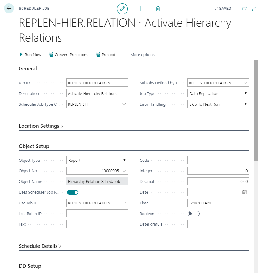Toggle Uses Scheduler Job switch off
Viewport: 274px width, 273px height.
tap(72, 192)
